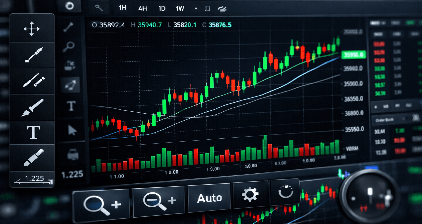This screenshot has height=224, width=422.
Task: Select the crosshair tool in the left toolbar
Action: pos(32,29)
